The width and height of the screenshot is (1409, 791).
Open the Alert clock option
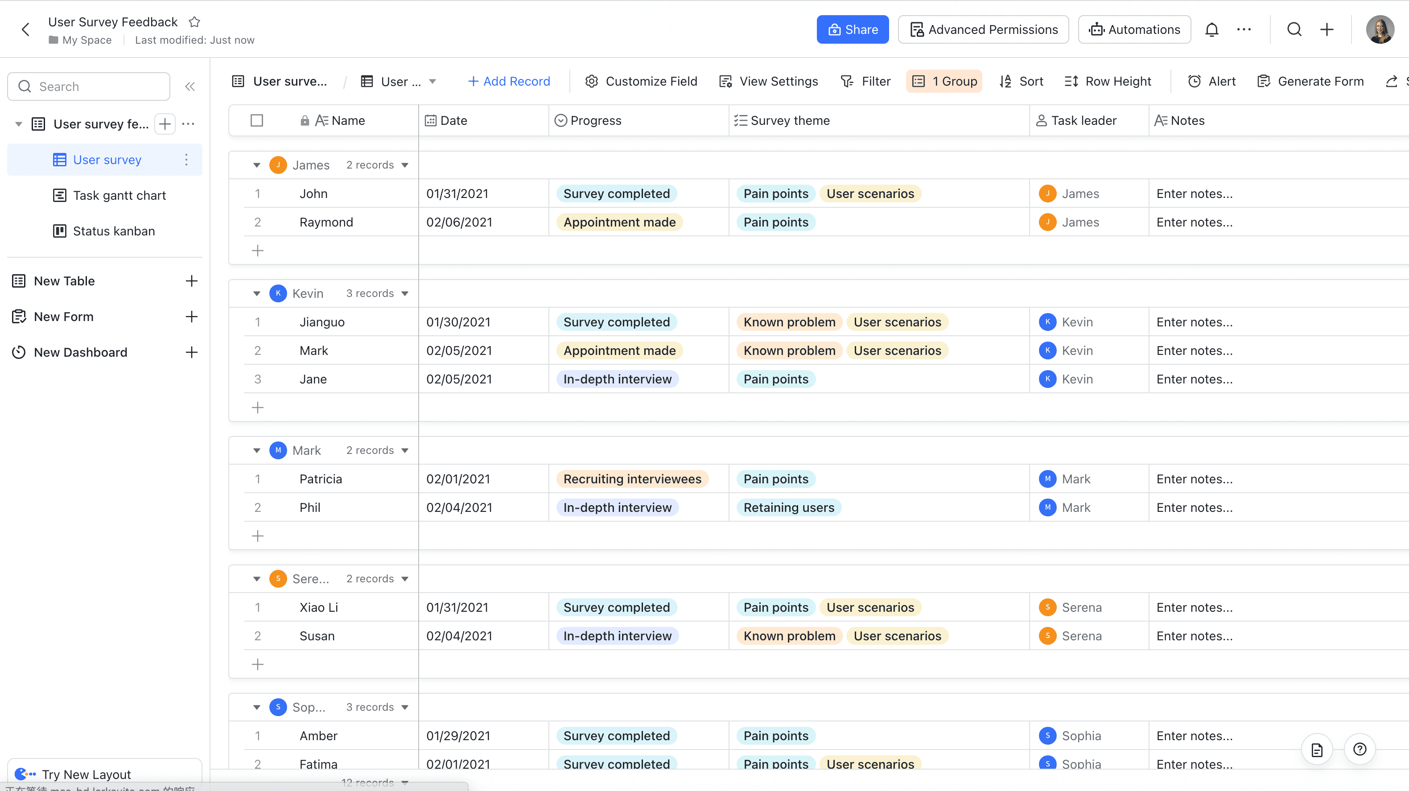click(x=1211, y=81)
